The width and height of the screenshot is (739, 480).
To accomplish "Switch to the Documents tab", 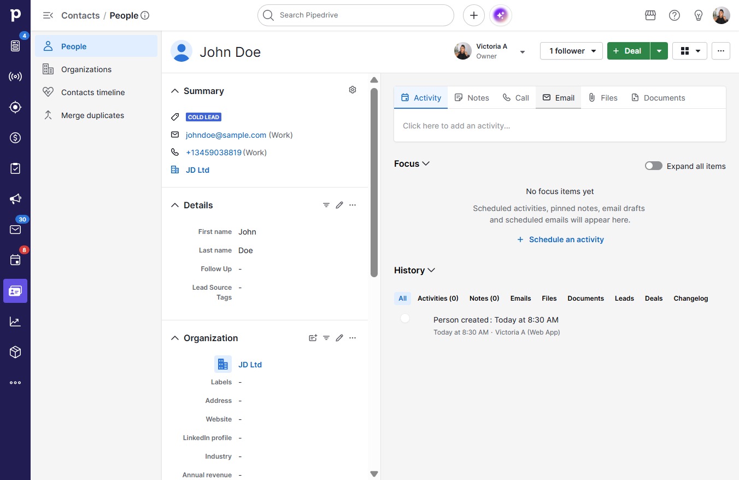I will tap(658, 97).
